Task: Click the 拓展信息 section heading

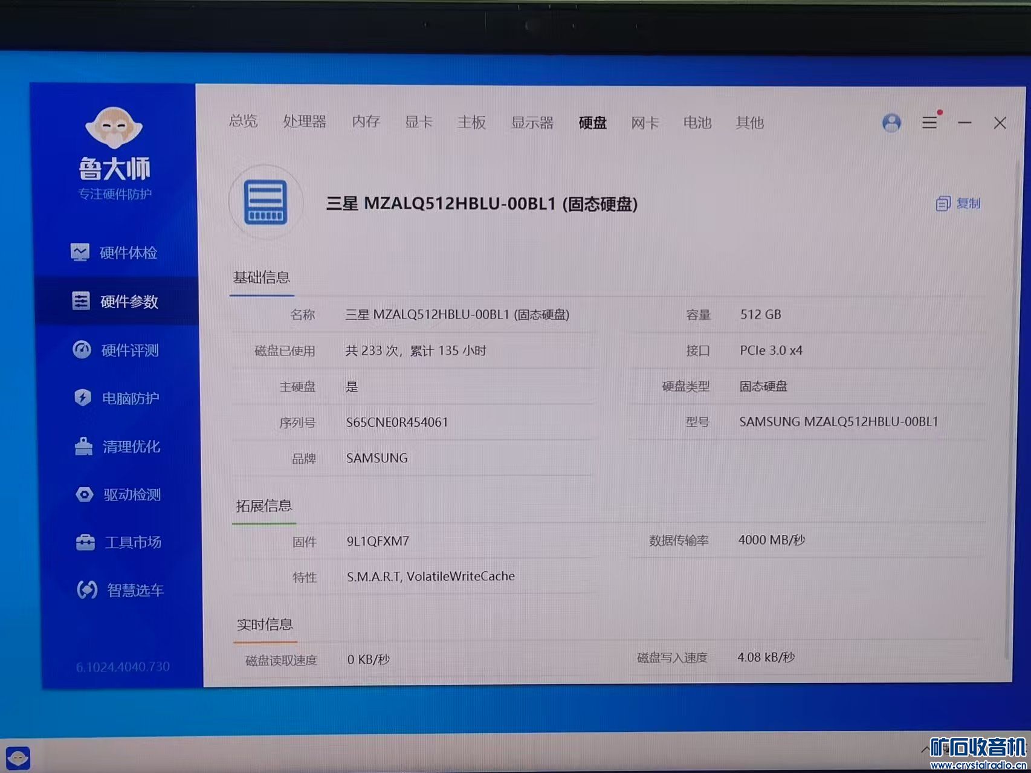Action: coord(264,505)
